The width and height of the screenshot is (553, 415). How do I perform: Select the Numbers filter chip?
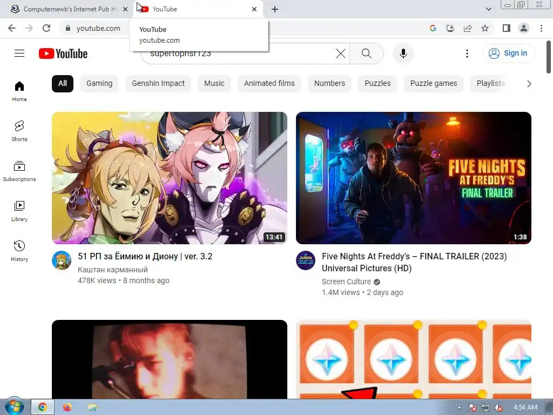(x=329, y=84)
